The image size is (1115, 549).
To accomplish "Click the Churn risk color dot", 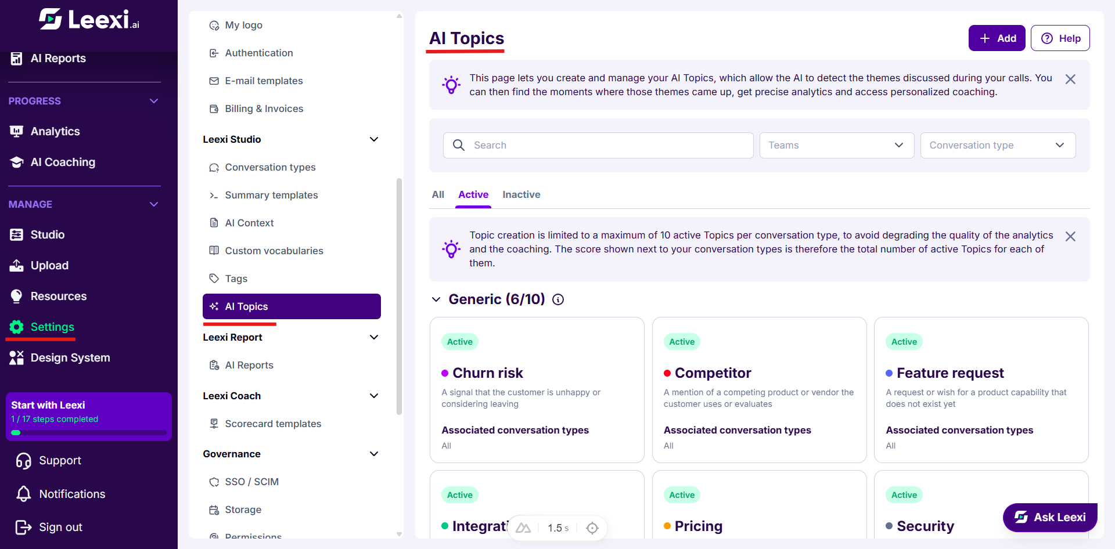I will pos(445,373).
